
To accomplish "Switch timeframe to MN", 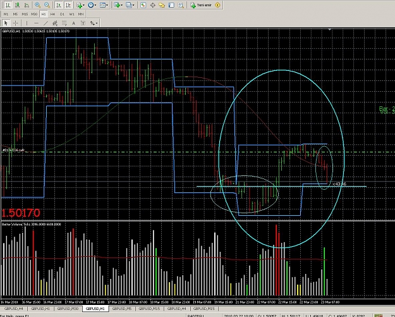I will pos(81,14).
